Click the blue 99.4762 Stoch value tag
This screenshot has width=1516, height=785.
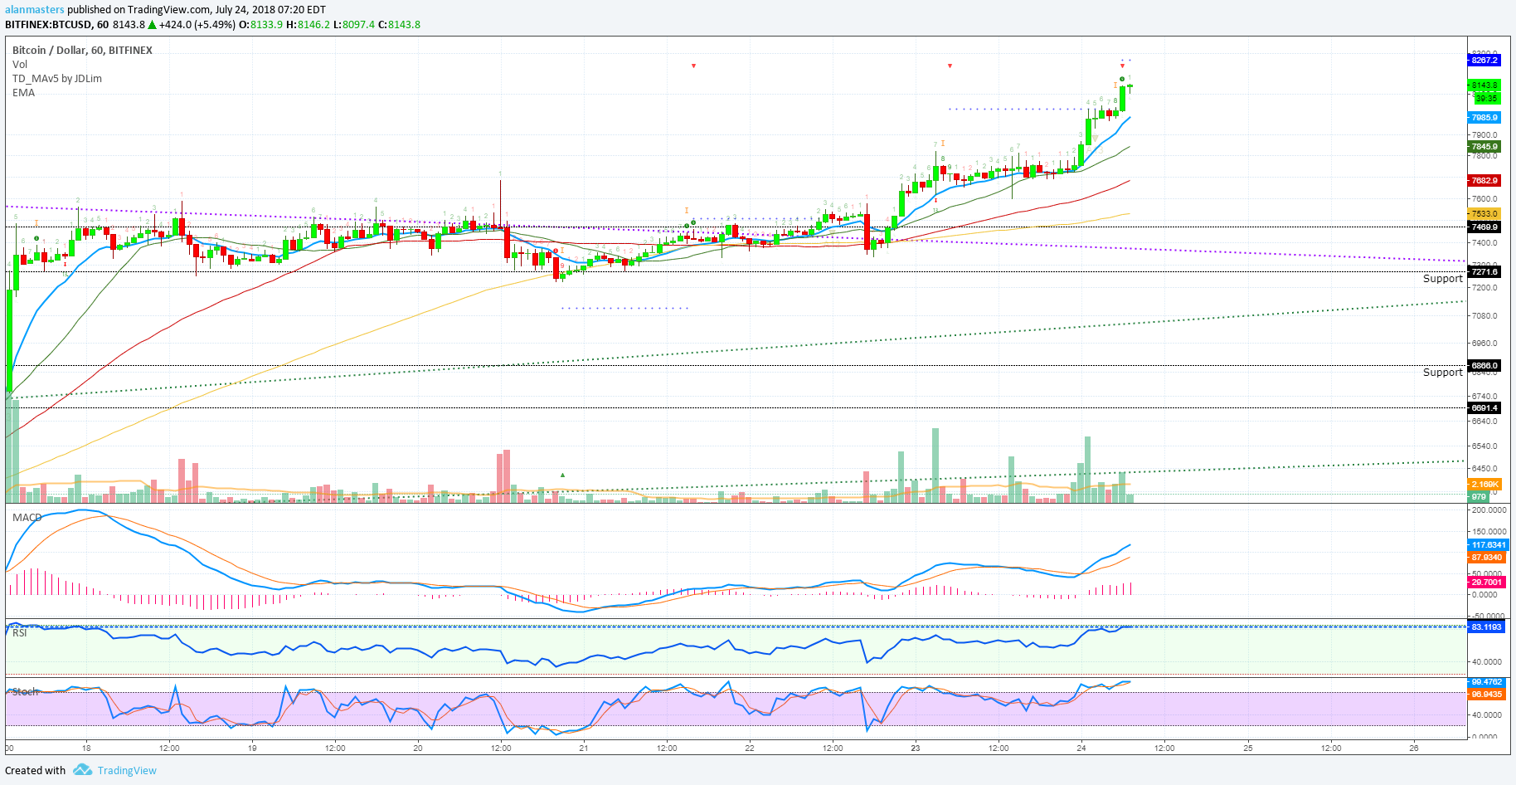click(x=1488, y=682)
